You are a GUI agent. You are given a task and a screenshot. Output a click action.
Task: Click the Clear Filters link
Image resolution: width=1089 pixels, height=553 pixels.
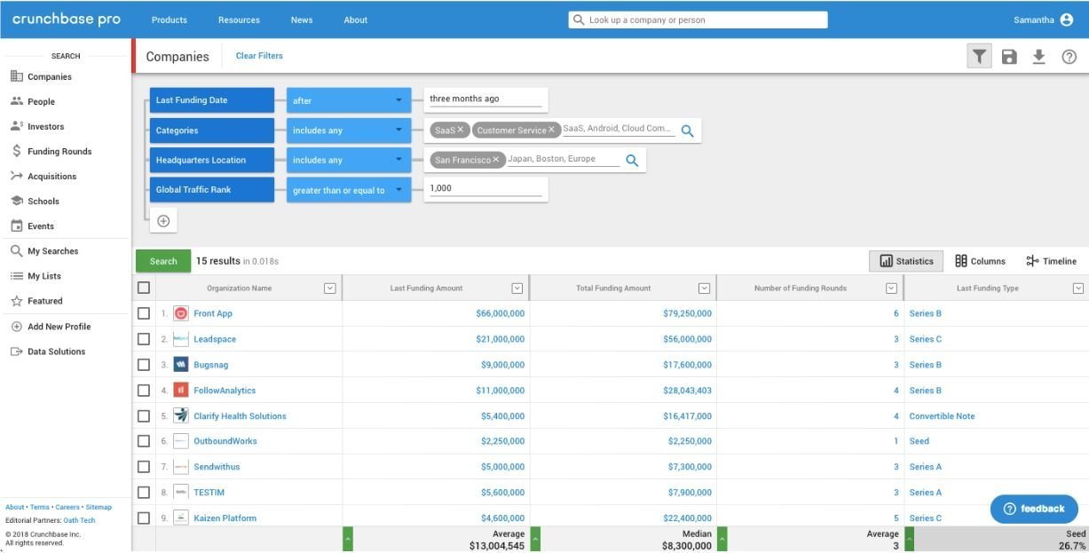(259, 56)
